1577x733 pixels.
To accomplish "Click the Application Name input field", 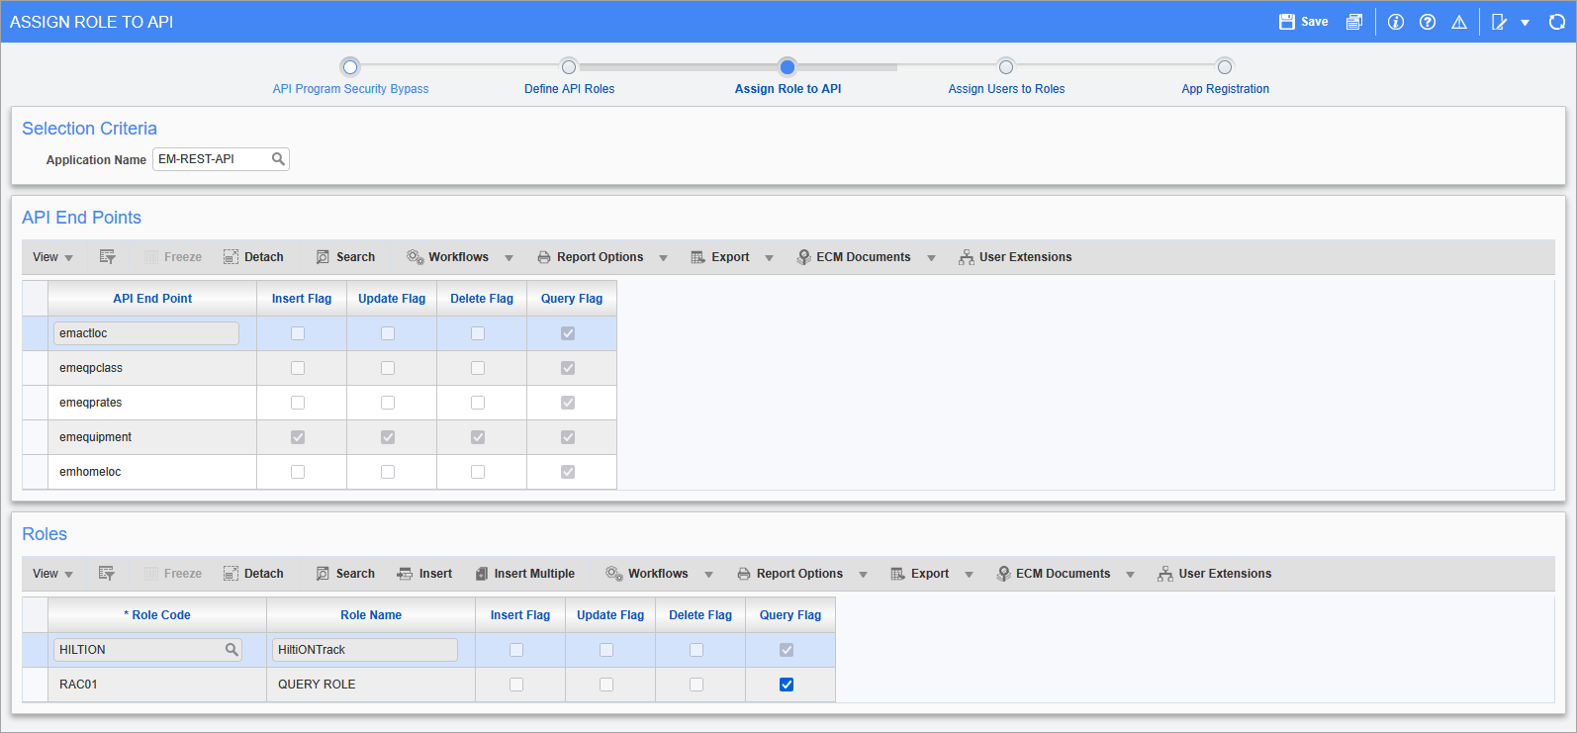I will pyautogui.click(x=221, y=159).
